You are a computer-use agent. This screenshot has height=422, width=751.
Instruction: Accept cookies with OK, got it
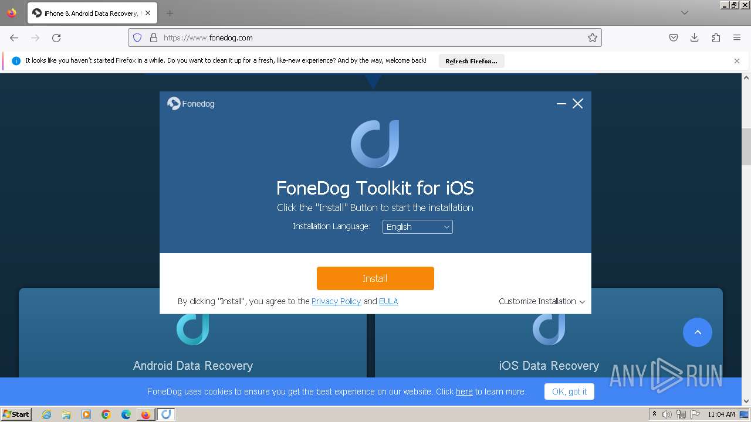tap(569, 392)
